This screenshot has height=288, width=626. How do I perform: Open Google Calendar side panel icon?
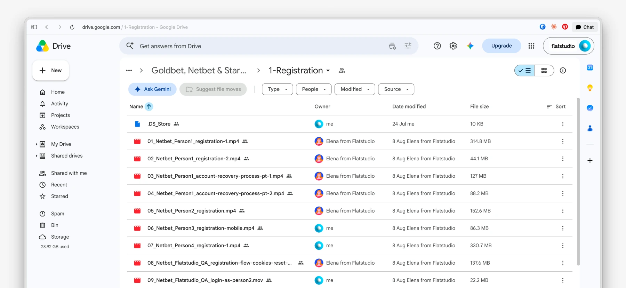590,67
